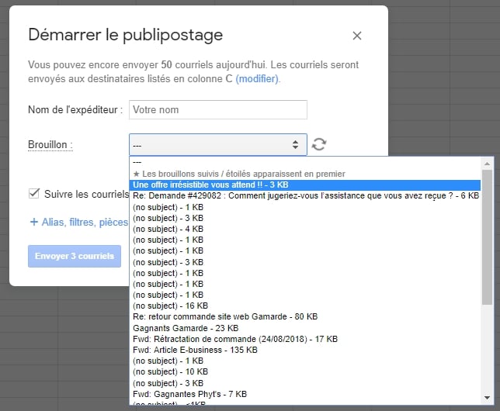Click the refresh drafts icon
The width and height of the screenshot is (500, 411).
tap(319, 144)
